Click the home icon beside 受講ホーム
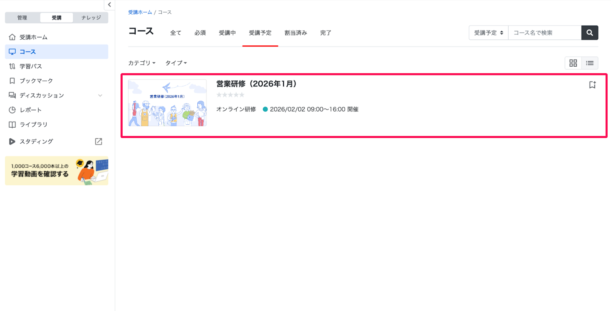The height and width of the screenshot is (311, 611). pos(12,37)
